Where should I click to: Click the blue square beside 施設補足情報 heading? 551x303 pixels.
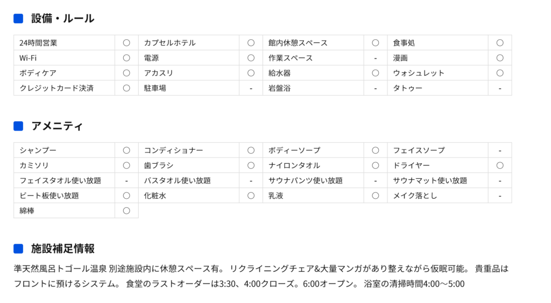[x=18, y=249]
